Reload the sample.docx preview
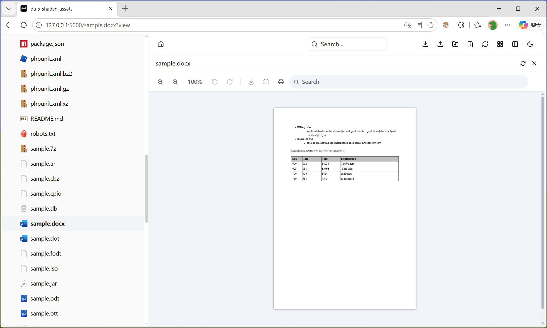Viewport: 547px width, 328px height. [523, 63]
